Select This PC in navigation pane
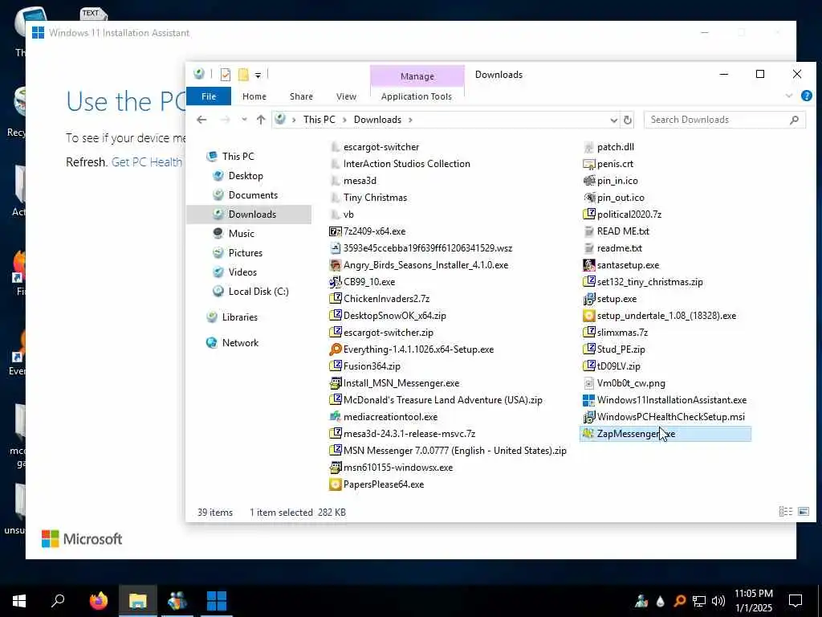The height and width of the screenshot is (617, 822). pos(238,157)
